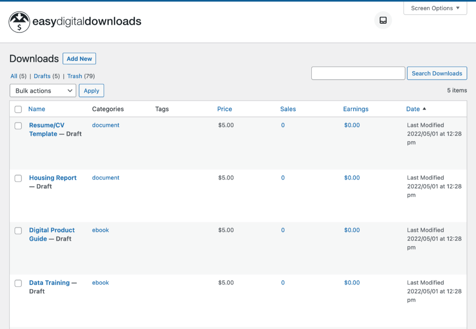This screenshot has height=329, width=476.
Task: Check the Housing Report row checkbox
Action: tap(18, 178)
